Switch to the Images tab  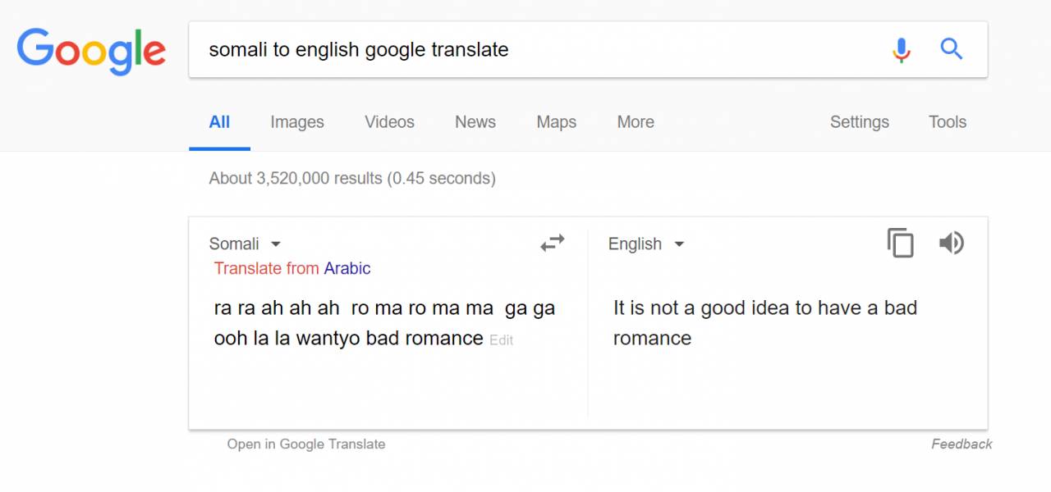coord(297,122)
